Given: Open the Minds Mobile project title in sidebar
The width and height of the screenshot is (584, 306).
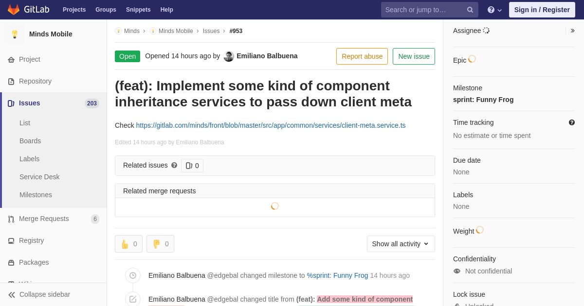Looking at the screenshot, I should coord(51,34).
